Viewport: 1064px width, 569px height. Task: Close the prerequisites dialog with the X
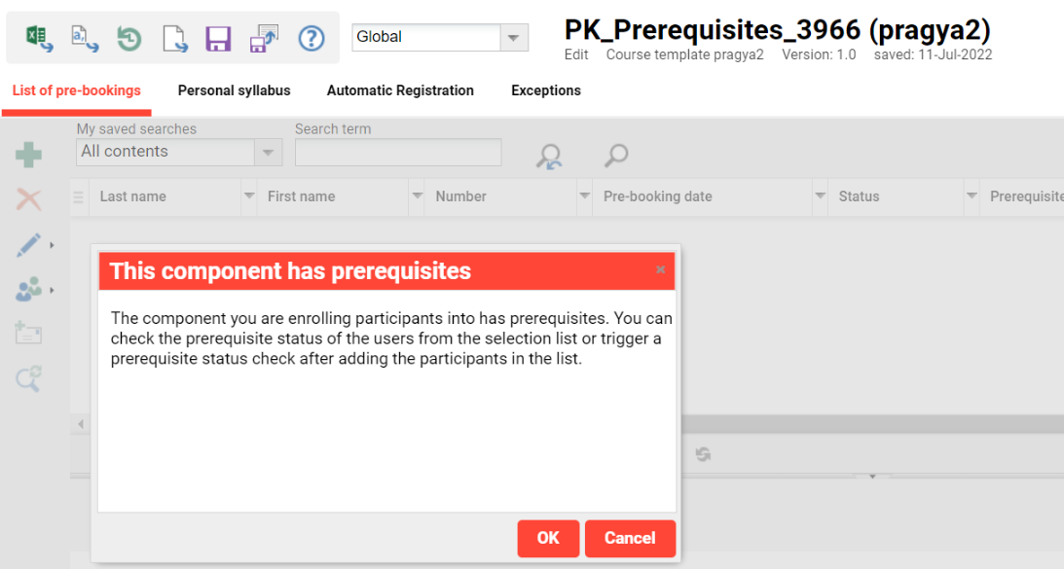tap(661, 270)
